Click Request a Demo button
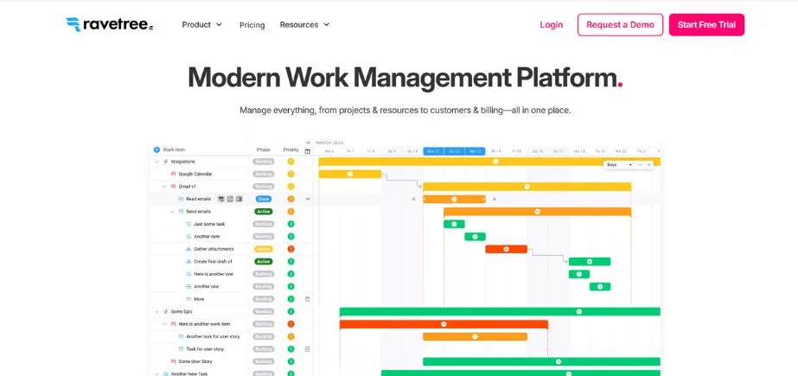 pos(620,24)
